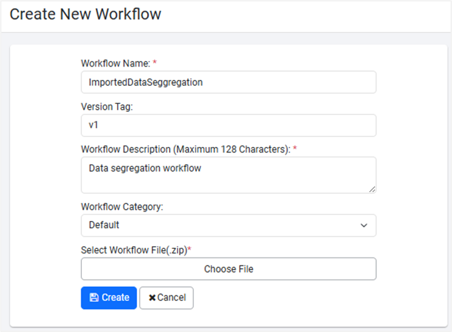Click into the Workflow Description text area

coord(228,175)
